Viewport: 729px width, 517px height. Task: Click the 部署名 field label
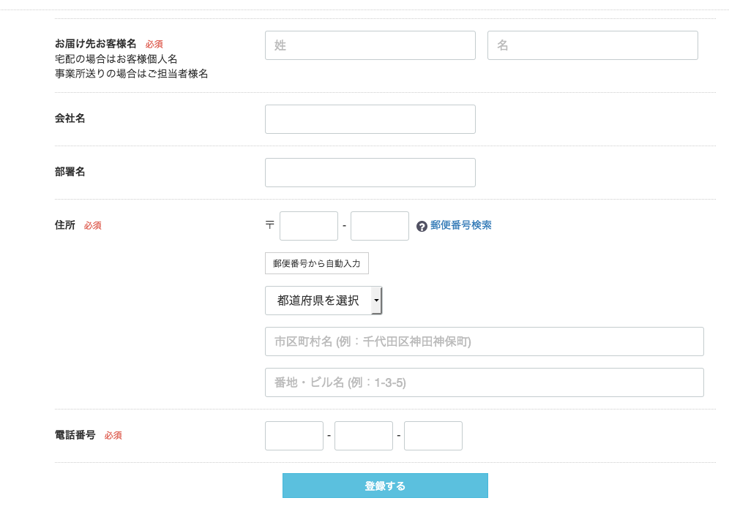pyautogui.click(x=70, y=171)
